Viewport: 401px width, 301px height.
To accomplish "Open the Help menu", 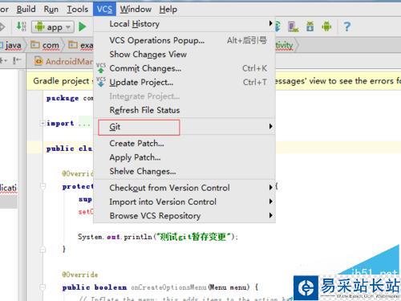I will [x=168, y=10].
